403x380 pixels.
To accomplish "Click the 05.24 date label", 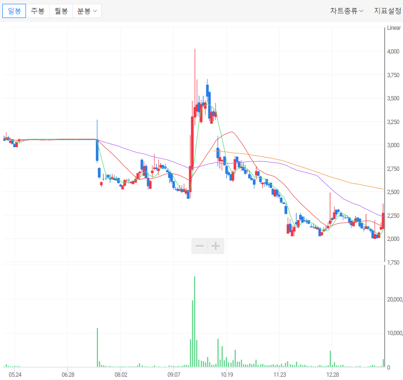I will [15, 375].
